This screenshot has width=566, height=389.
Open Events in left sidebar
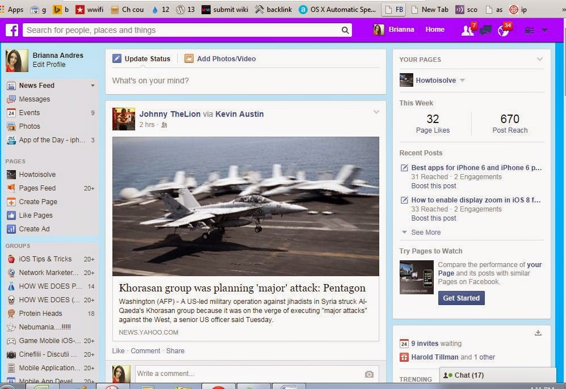tap(30, 113)
